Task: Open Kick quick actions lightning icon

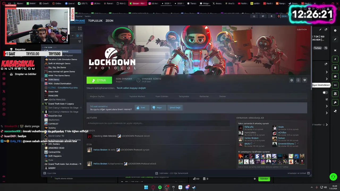Action: (335, 59)
